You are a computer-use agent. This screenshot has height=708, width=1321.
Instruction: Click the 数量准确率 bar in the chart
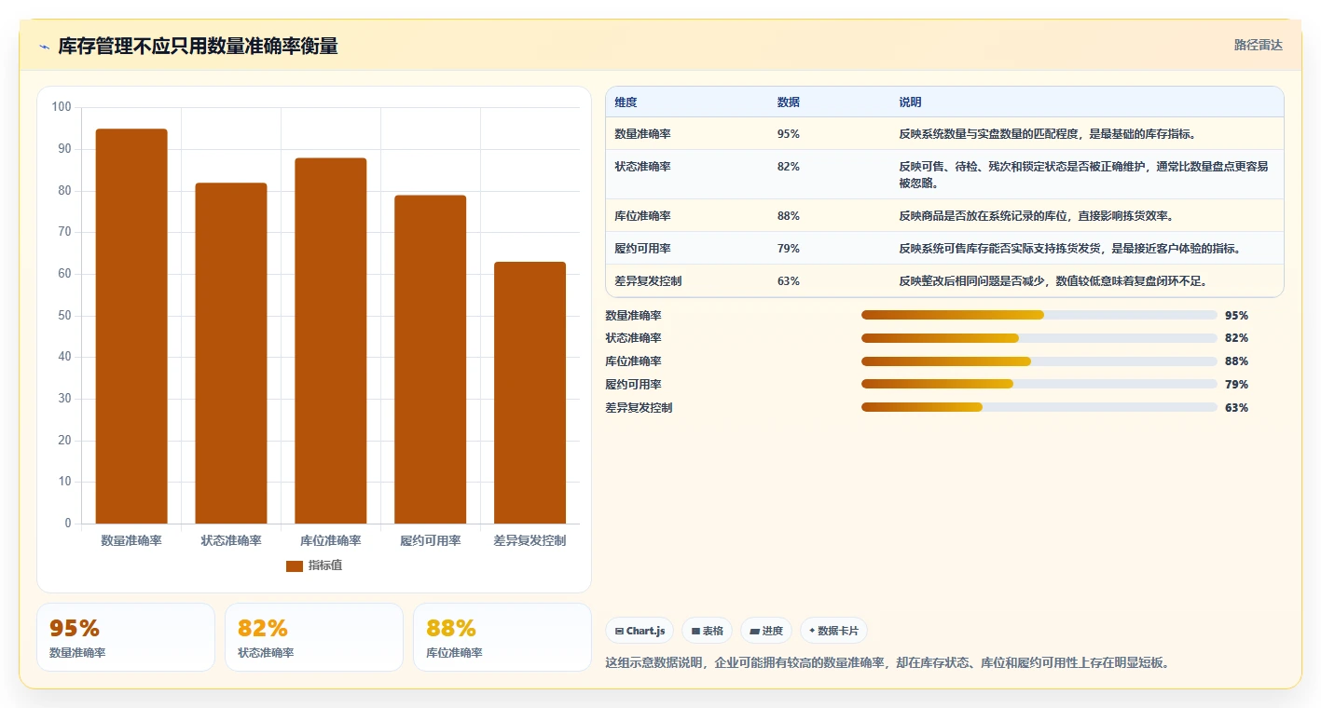pos(131,326)
